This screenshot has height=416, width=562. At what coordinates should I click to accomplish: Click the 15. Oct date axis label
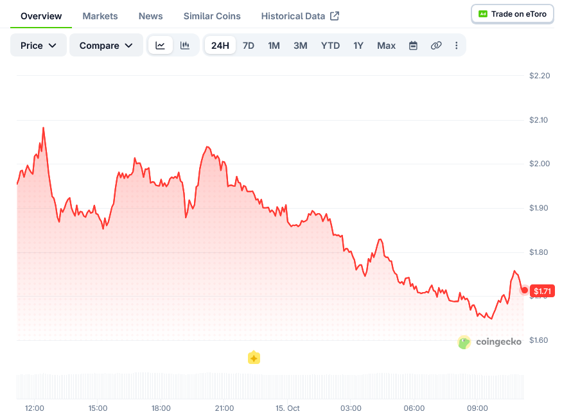(288, 408)
